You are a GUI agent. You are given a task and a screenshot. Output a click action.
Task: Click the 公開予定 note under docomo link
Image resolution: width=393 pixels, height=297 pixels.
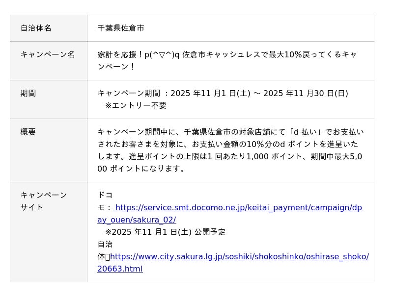[210, 232]
